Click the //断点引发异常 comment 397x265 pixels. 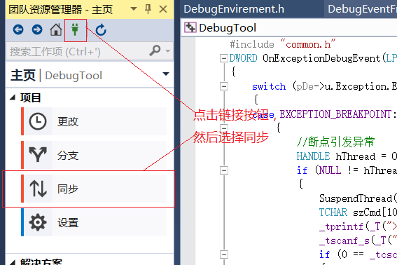[335, 142]
